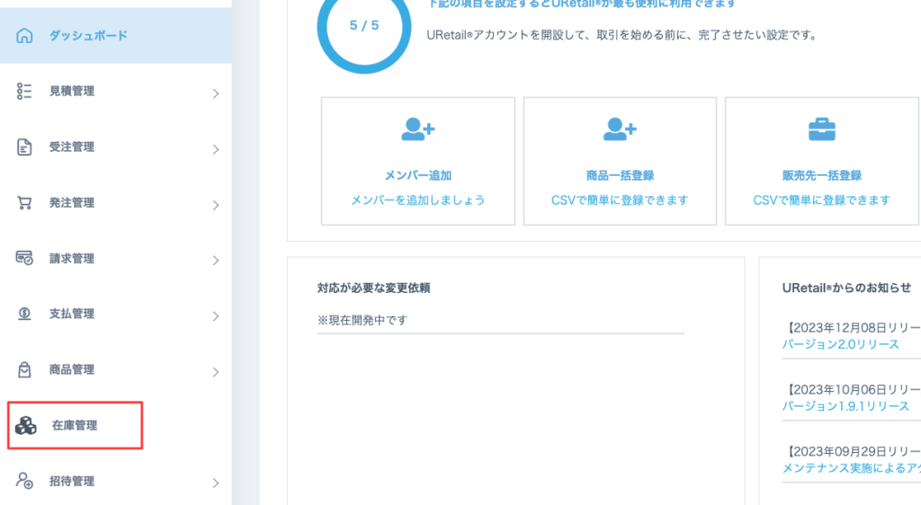The height and width of the screenshot is (505, 921).
Task: Click the add-member person icon
Action: pyautogui.click(x=418, y=130)
